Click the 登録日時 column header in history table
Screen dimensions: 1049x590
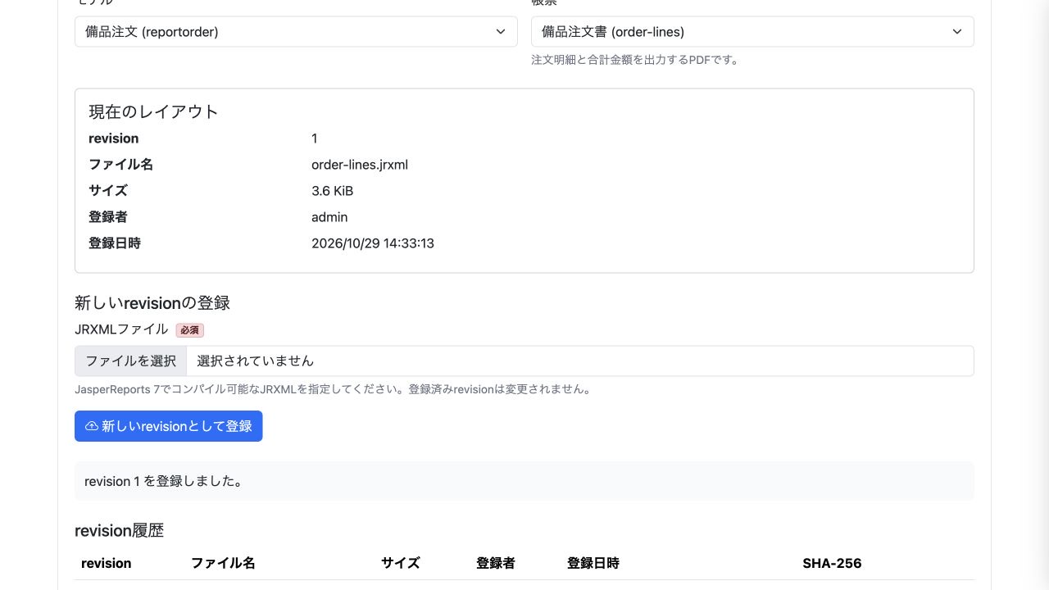pyautogui.click(x=593, y=563)
